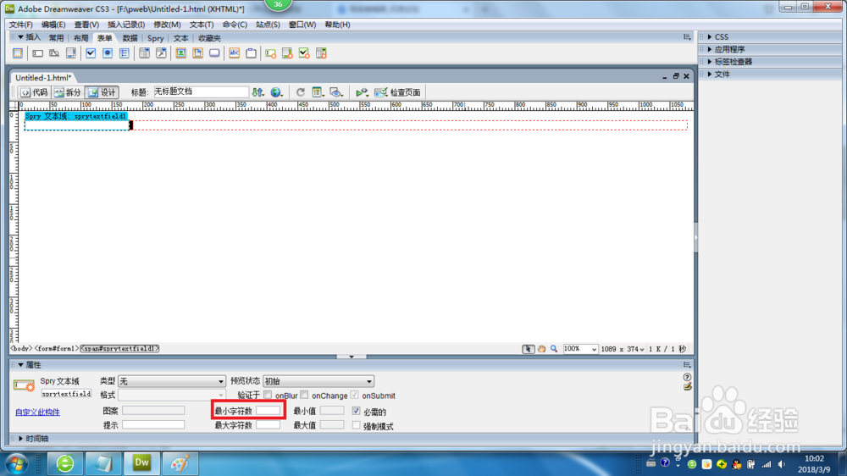Expand the 标签检查器 panel

click(710, 62)
